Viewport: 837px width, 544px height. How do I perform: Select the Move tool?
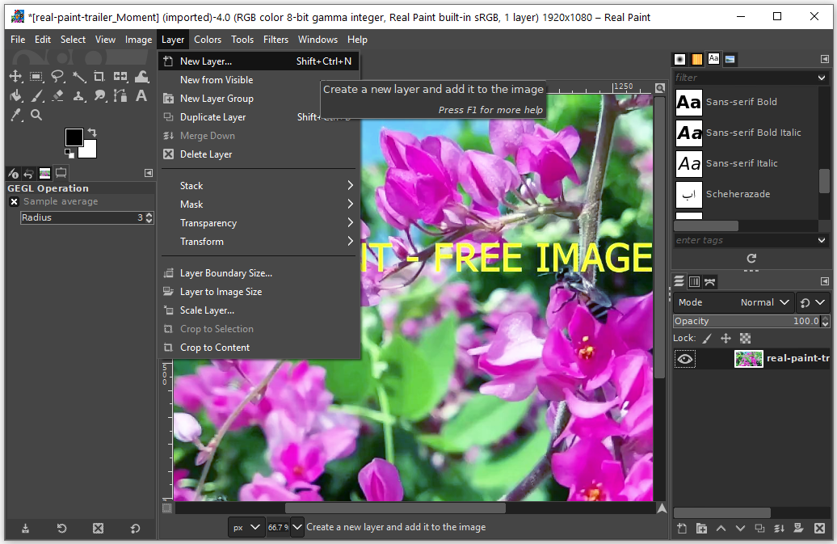click(16, 76)
